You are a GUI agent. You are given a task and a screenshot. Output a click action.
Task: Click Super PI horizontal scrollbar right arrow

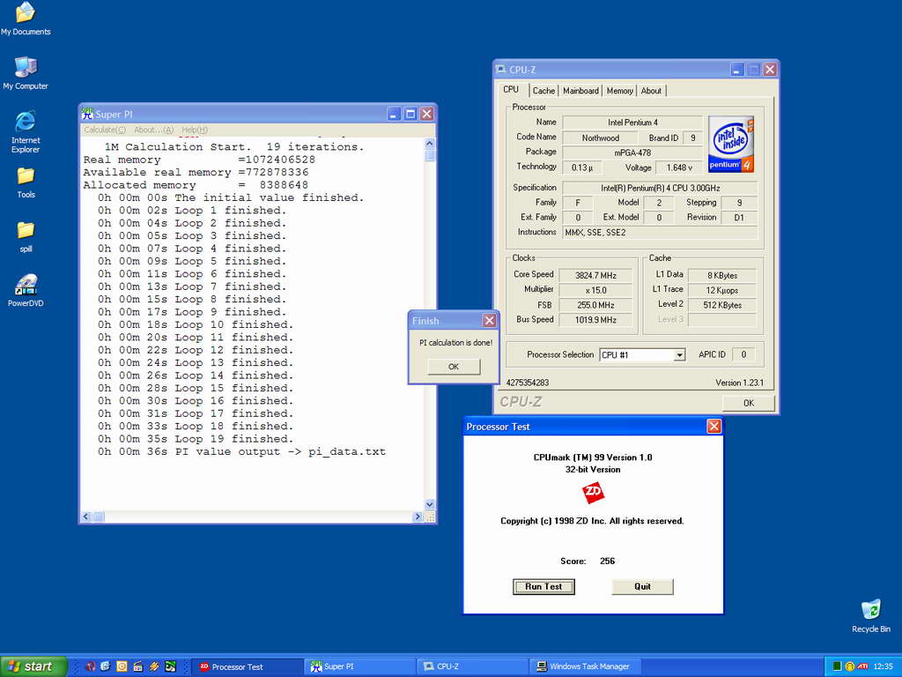pos(418,517)
